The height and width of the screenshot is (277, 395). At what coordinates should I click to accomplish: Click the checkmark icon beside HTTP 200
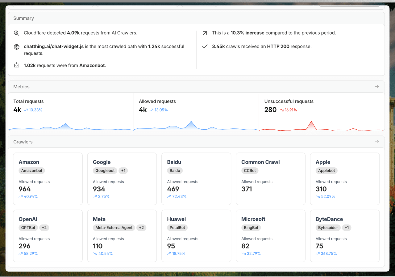tap(205, 47)
